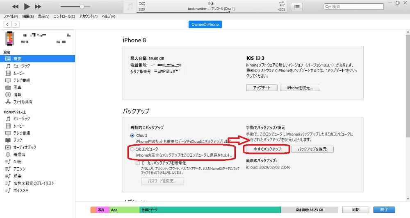Open the Up Next list icon

point(297,7)
